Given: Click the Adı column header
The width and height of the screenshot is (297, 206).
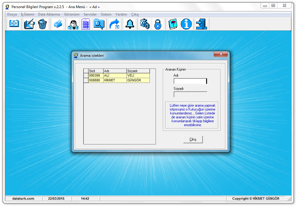Looking at the screenshot, I should pos(115,71).
